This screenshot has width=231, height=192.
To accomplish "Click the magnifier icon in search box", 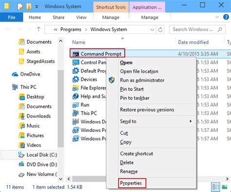I will click(x=220, y=30).
